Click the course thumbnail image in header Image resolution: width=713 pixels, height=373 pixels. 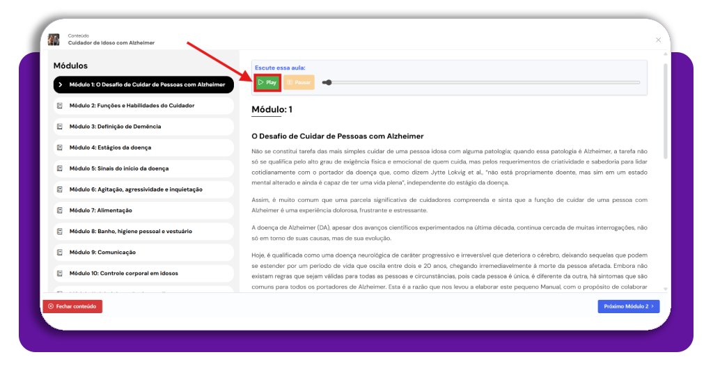(x=54, y=39)
